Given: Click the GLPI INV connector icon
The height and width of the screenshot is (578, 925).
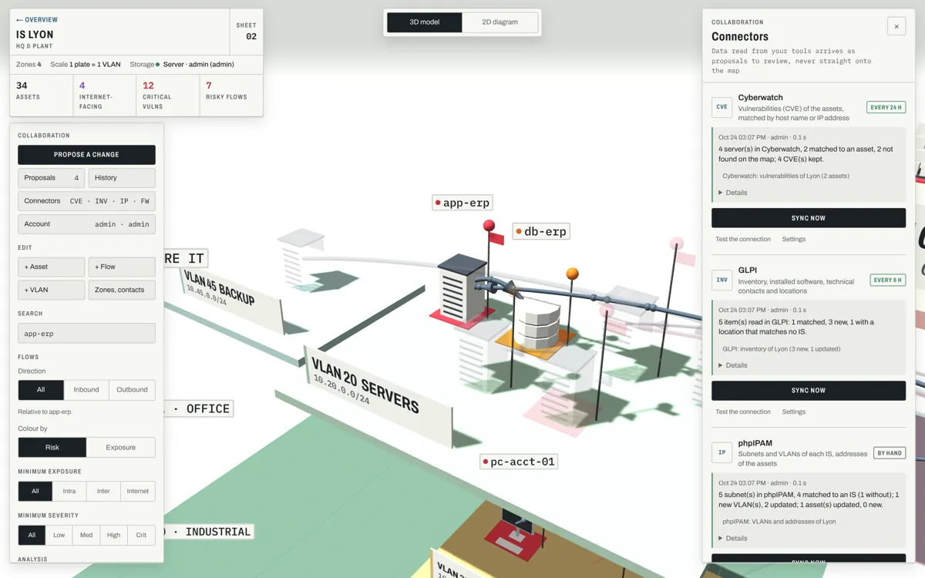Looking at the screenshot, I should coord(721,280).
